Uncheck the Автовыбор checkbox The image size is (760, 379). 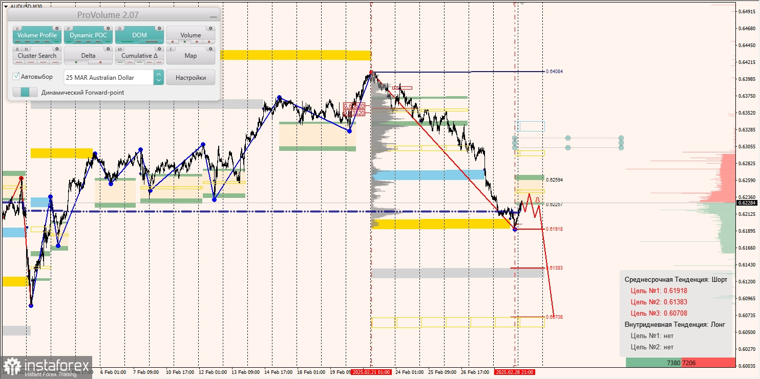tap(16, 76)
